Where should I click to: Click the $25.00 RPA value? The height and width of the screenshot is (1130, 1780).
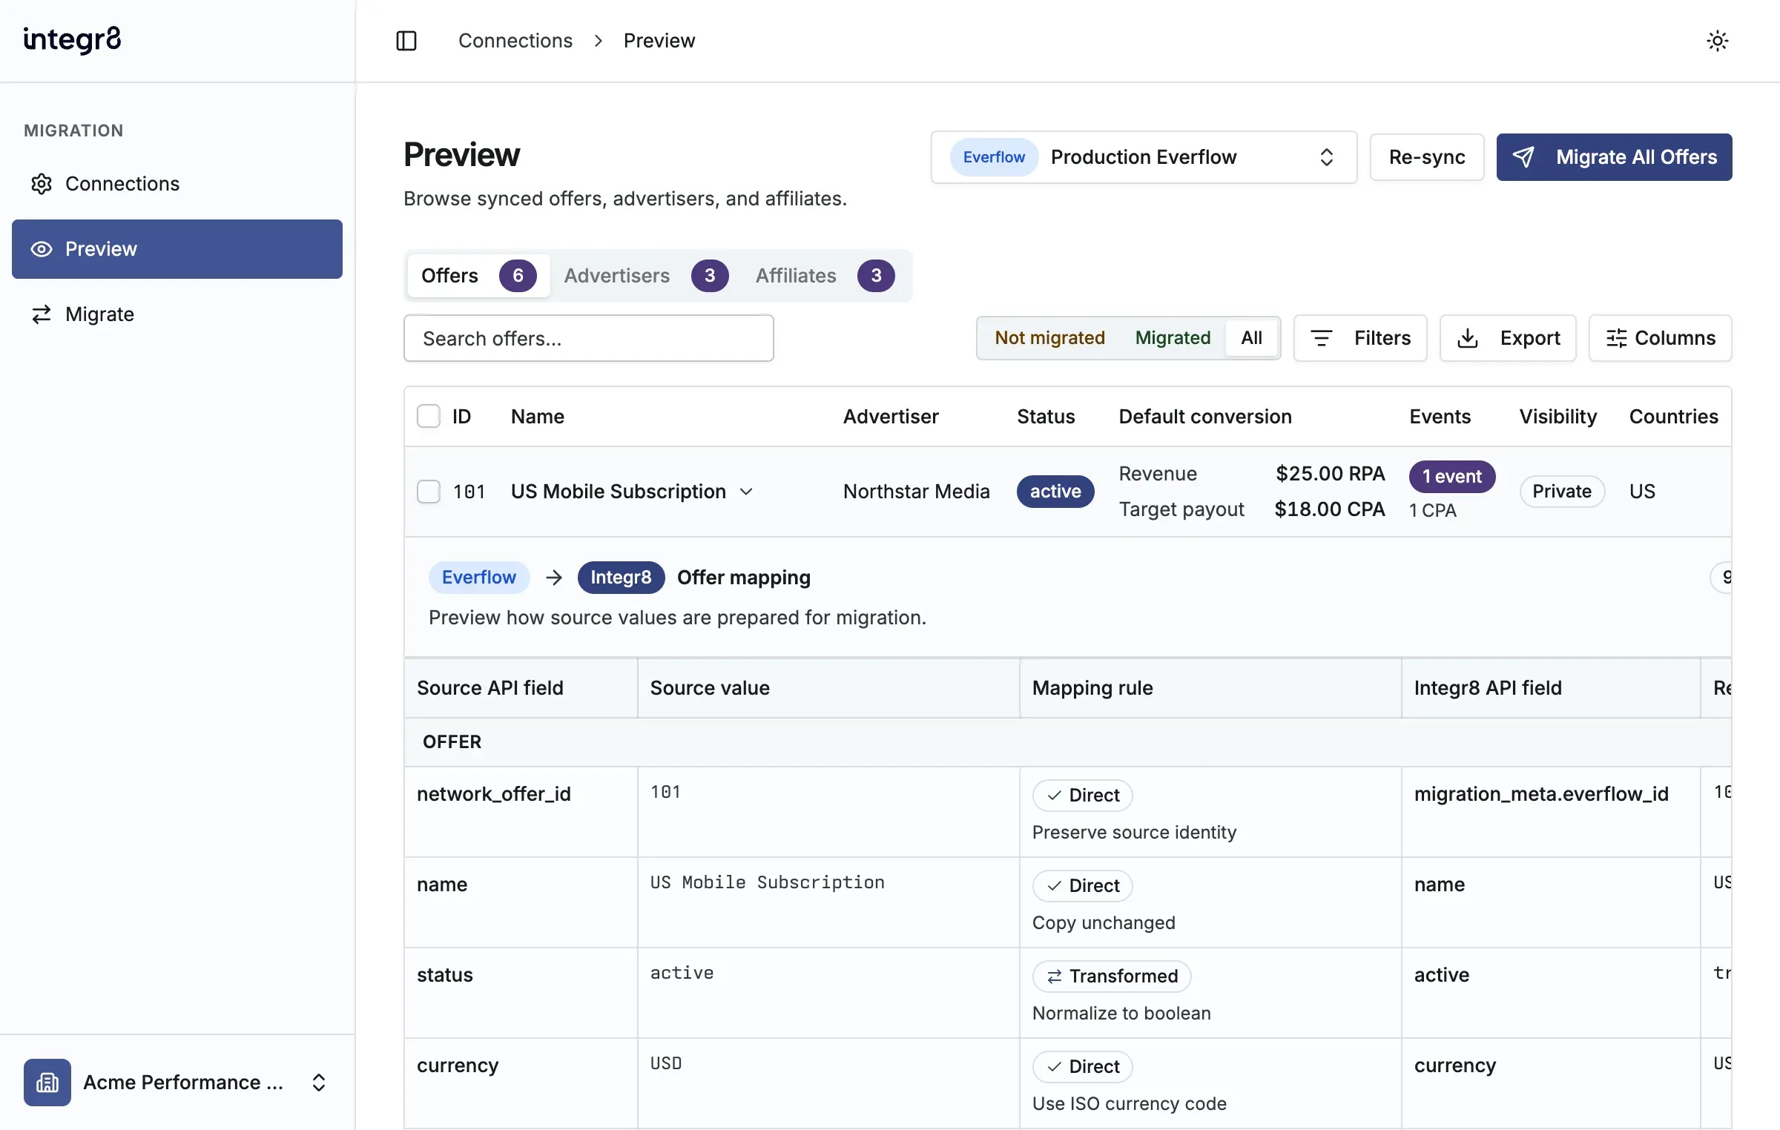tap(1330, 474)
